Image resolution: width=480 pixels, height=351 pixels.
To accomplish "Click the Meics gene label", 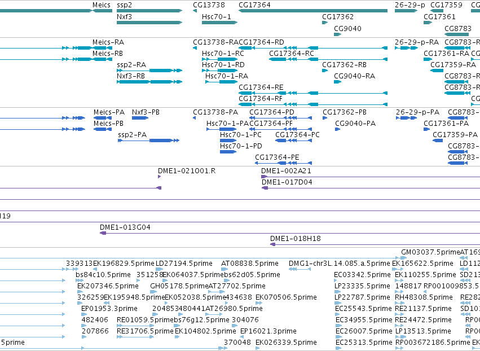I will tap(102, 5).
